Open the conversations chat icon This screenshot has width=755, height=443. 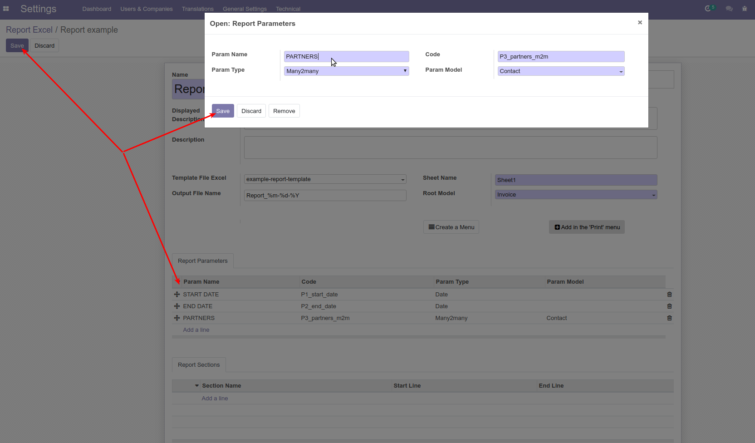coord(729,9)
